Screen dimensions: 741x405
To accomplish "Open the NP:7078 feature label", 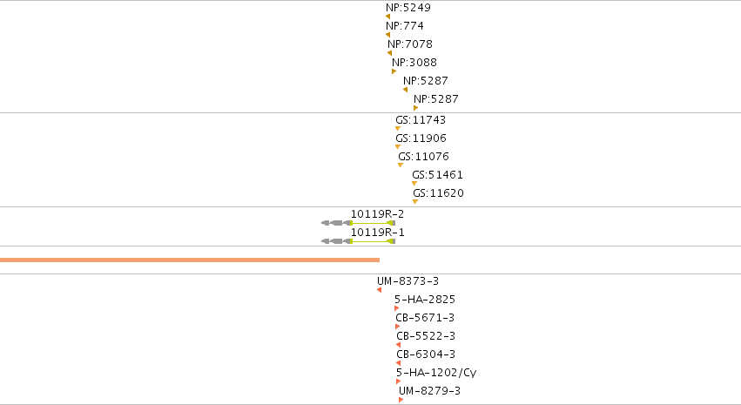I will coord(410,44).
